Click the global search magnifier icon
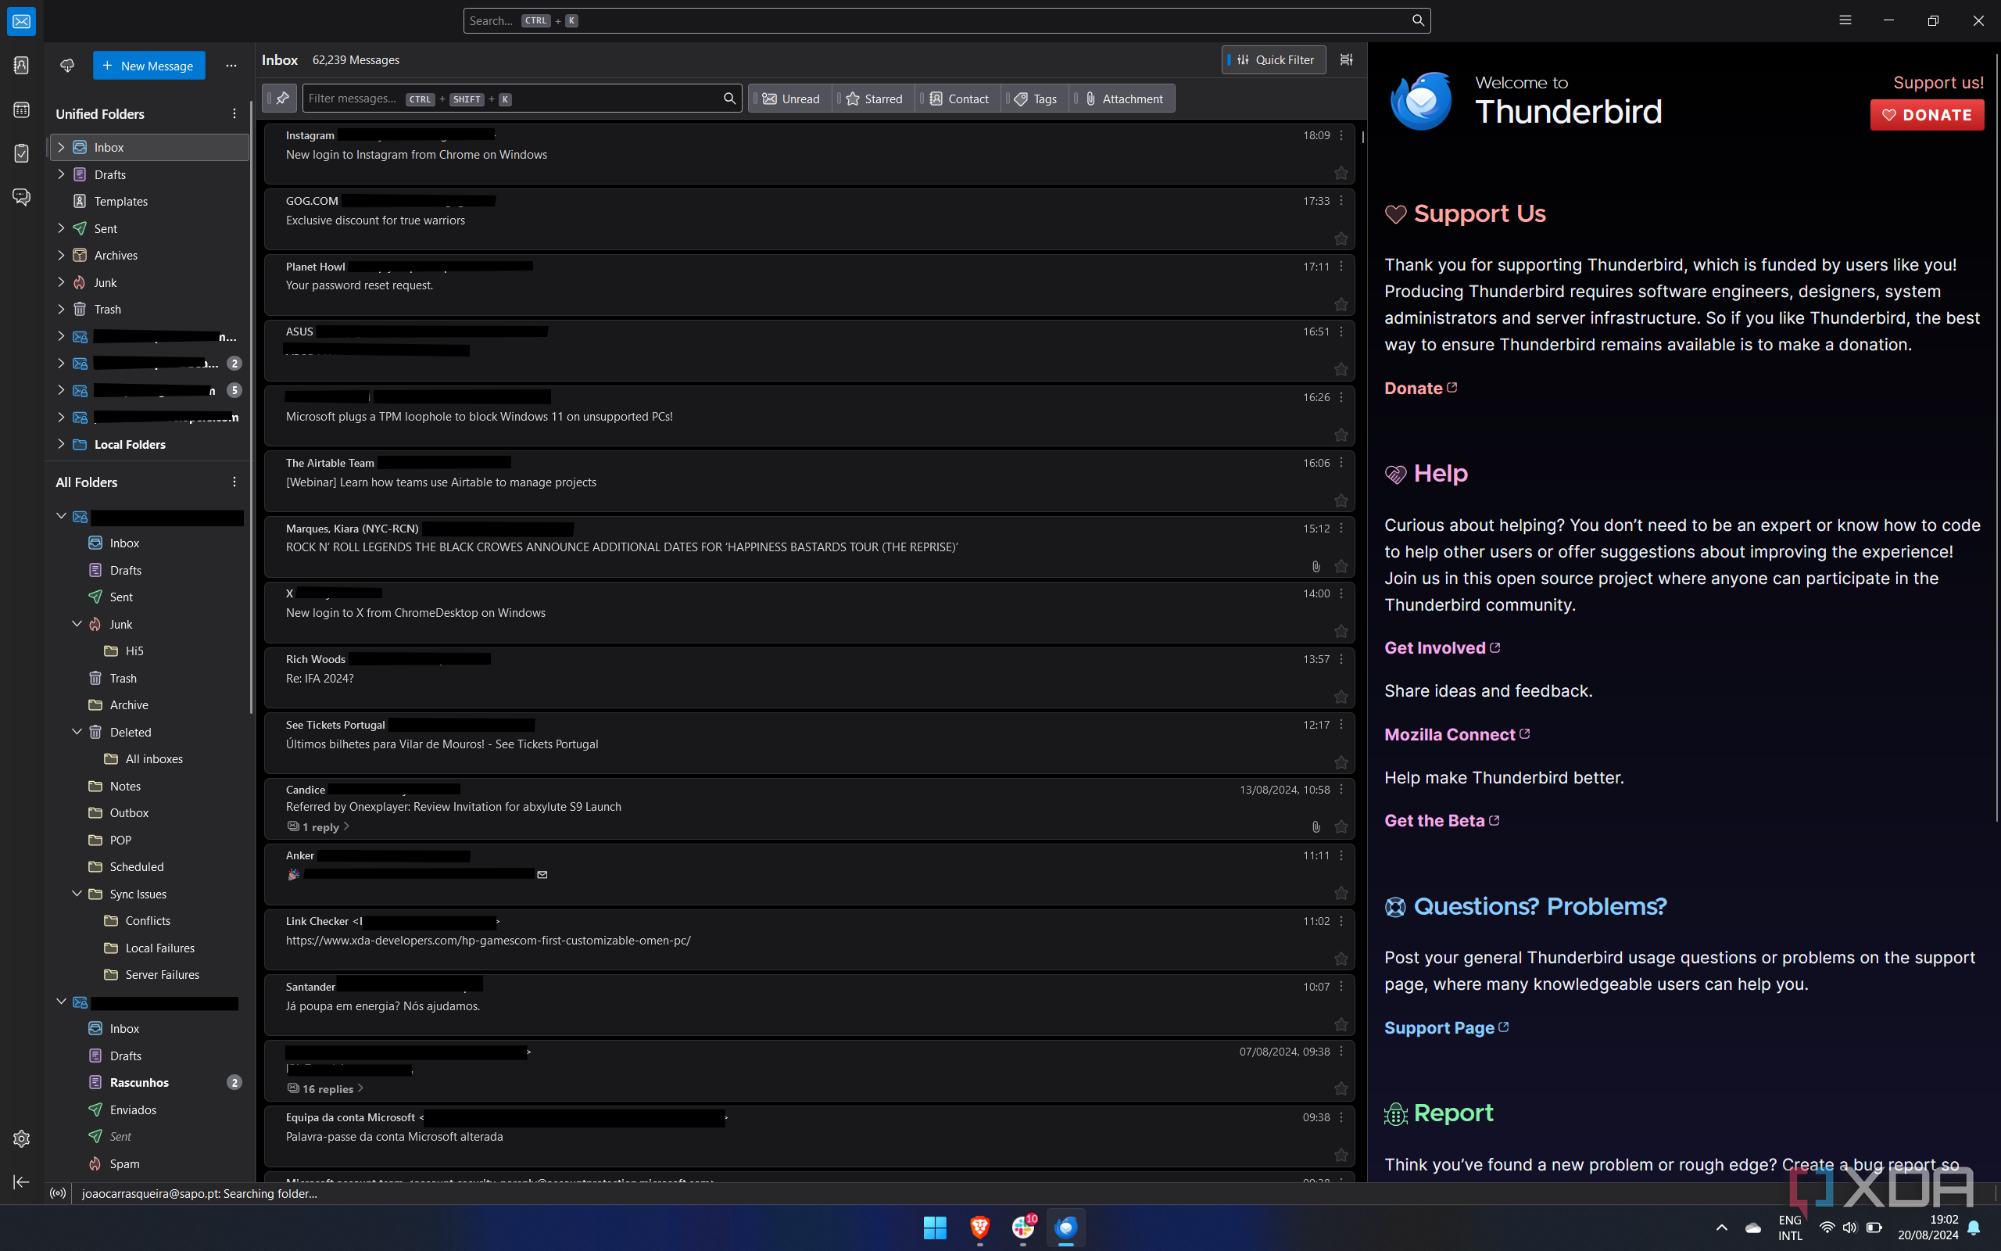Image resolution: width=2001 pixels, height=1251 pixels. pyautogui.click(x=1417, y=20)
